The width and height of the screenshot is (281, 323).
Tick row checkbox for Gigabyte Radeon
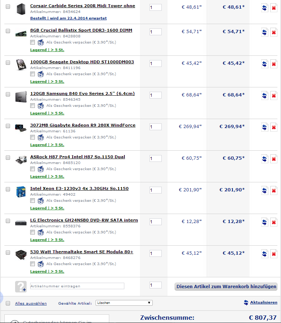(x=8, y=126)
